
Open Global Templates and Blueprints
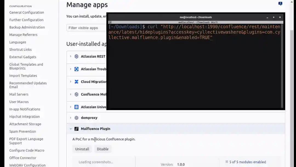point(26,66)
